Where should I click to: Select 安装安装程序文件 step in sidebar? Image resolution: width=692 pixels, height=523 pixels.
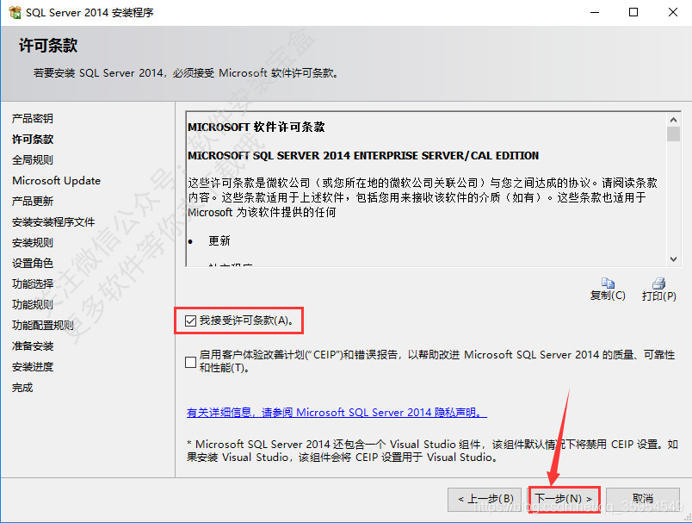tap(53, 222)
